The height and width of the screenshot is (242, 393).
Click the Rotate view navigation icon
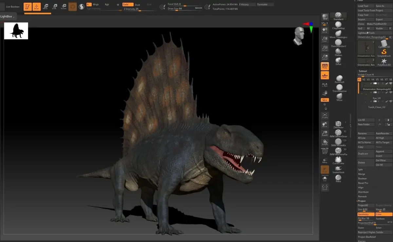click(x=325, y=142)
